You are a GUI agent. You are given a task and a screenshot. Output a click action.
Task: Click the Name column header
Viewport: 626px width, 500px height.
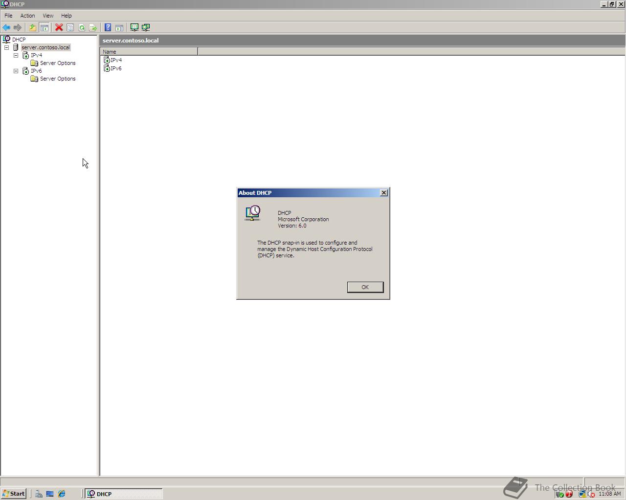[149, 51]
